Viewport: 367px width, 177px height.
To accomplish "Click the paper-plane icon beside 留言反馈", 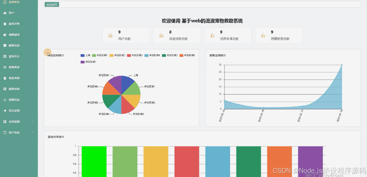I will click(5, 111).
